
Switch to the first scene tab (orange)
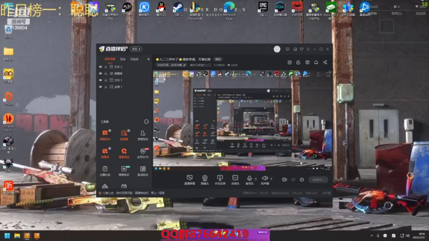click(x=110, y=59)
